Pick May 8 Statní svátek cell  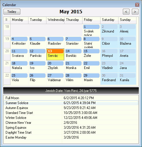(x=91, y=42)
